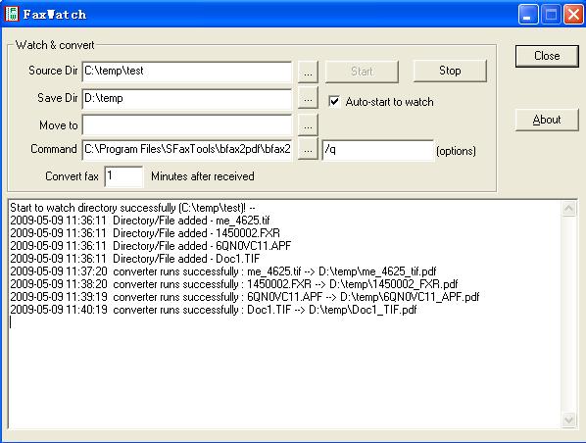Click the Command path field
The width and height of the screenshot is (586, 443).
point(187,150)
